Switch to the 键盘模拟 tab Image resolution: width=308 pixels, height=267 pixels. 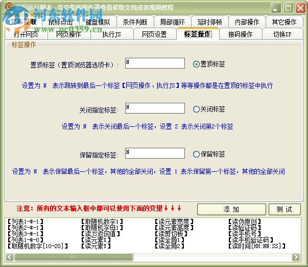pyautogui.click(x=98, y=22)
